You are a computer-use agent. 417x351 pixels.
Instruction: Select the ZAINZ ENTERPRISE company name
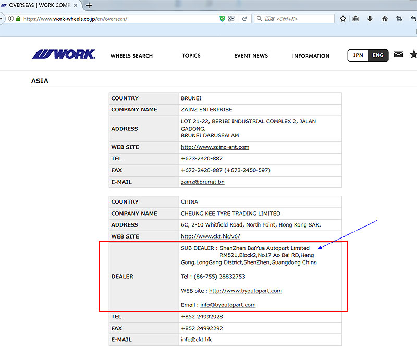[206, 110]
